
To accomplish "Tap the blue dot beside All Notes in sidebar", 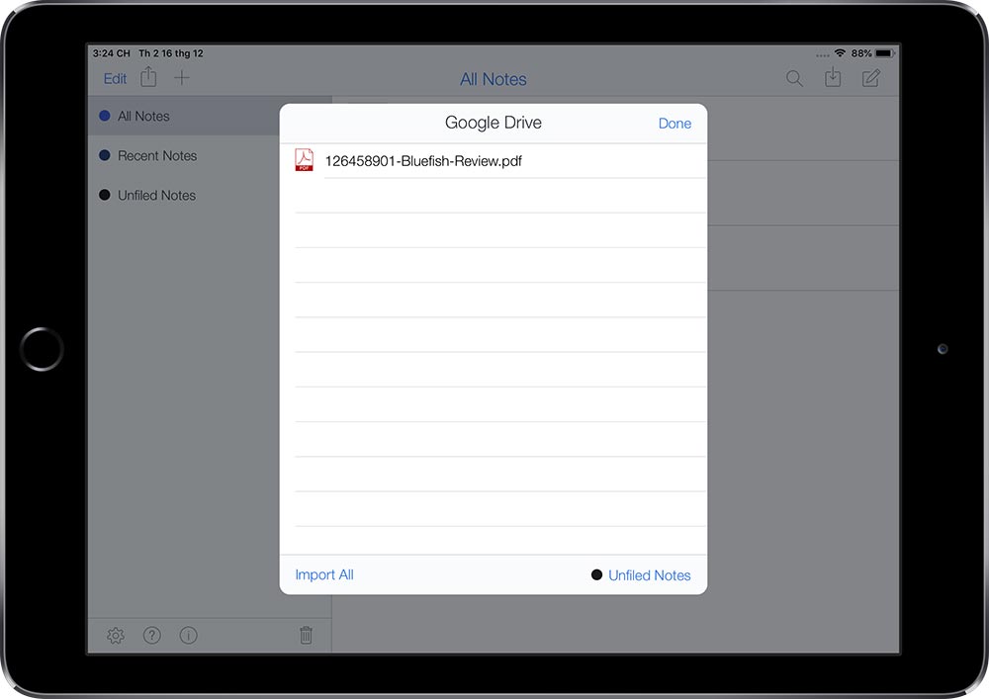I will 105,116.
